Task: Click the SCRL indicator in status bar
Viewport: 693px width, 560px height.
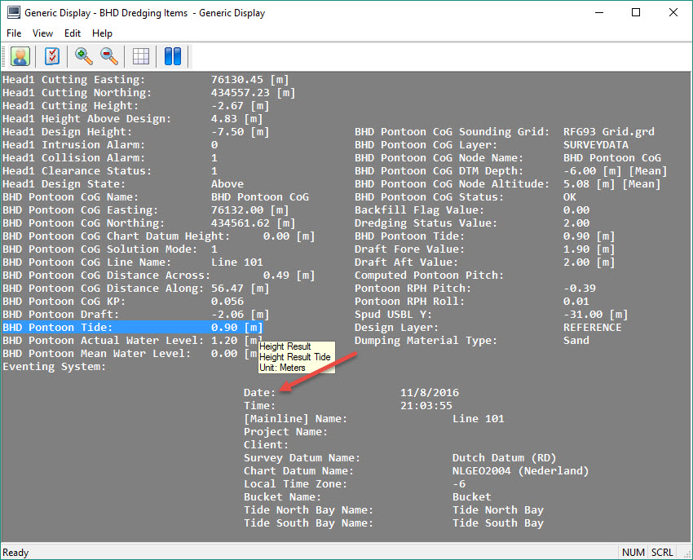Action: tap(662, 553)
